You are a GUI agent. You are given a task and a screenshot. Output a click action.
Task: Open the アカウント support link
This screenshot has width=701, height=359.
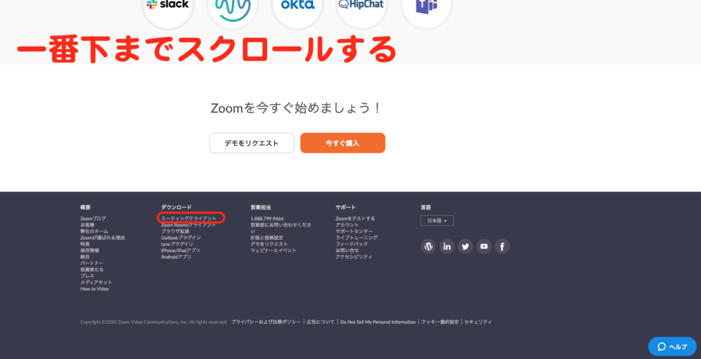[347, 225]
